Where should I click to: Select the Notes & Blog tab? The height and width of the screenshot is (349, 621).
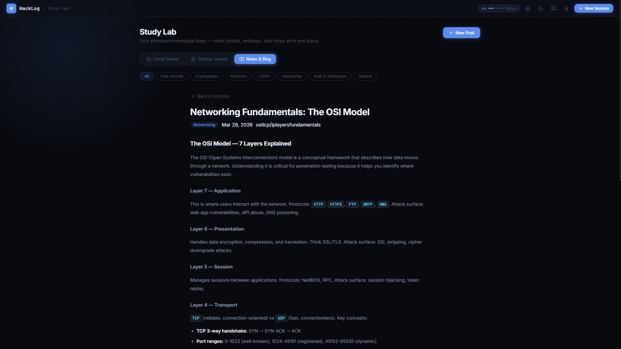pyautogui.click(x=255, y=59)
